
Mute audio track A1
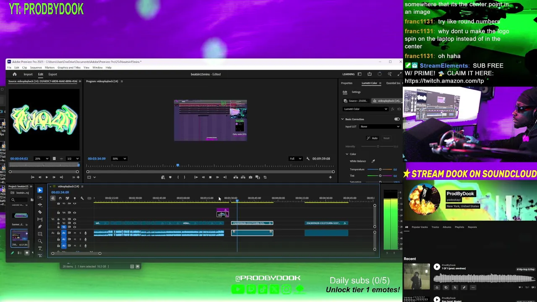point(75,233)
